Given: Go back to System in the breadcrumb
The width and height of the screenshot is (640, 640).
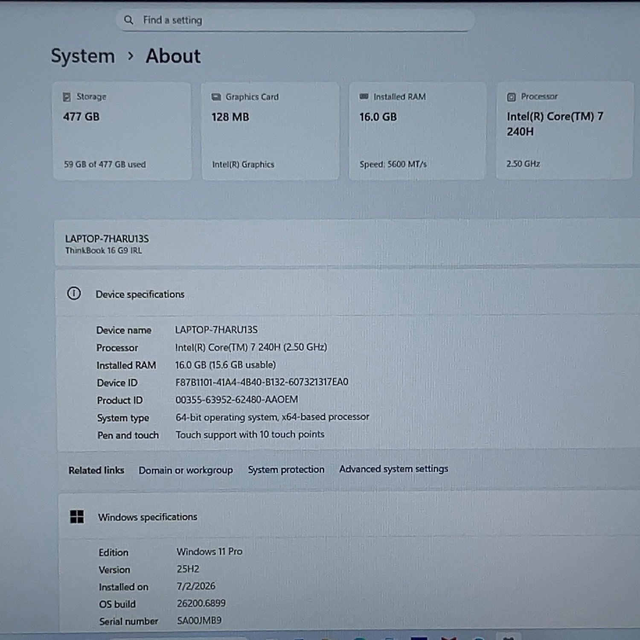Looking at the screenshot, I should [x=83, y=56].
